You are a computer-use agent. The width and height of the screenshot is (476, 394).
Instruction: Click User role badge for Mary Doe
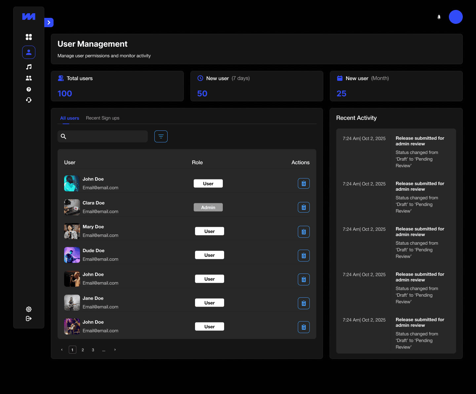tap(210, 231)
